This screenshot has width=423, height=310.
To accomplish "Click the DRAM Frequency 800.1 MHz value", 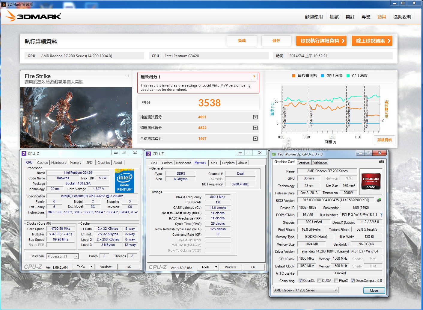I will [x=218, y=197].
